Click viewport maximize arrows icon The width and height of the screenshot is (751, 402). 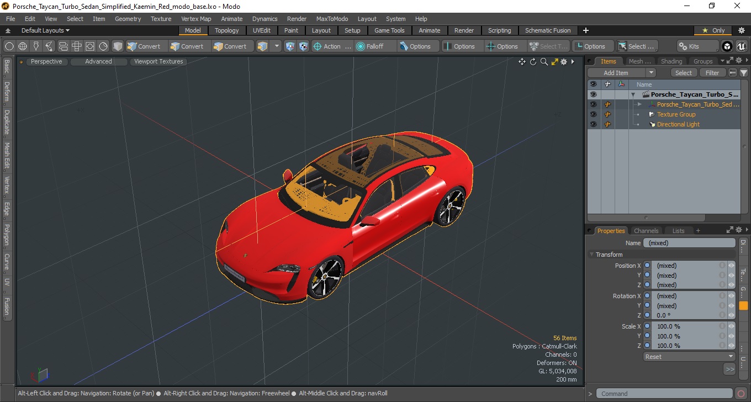click(554, 62)
